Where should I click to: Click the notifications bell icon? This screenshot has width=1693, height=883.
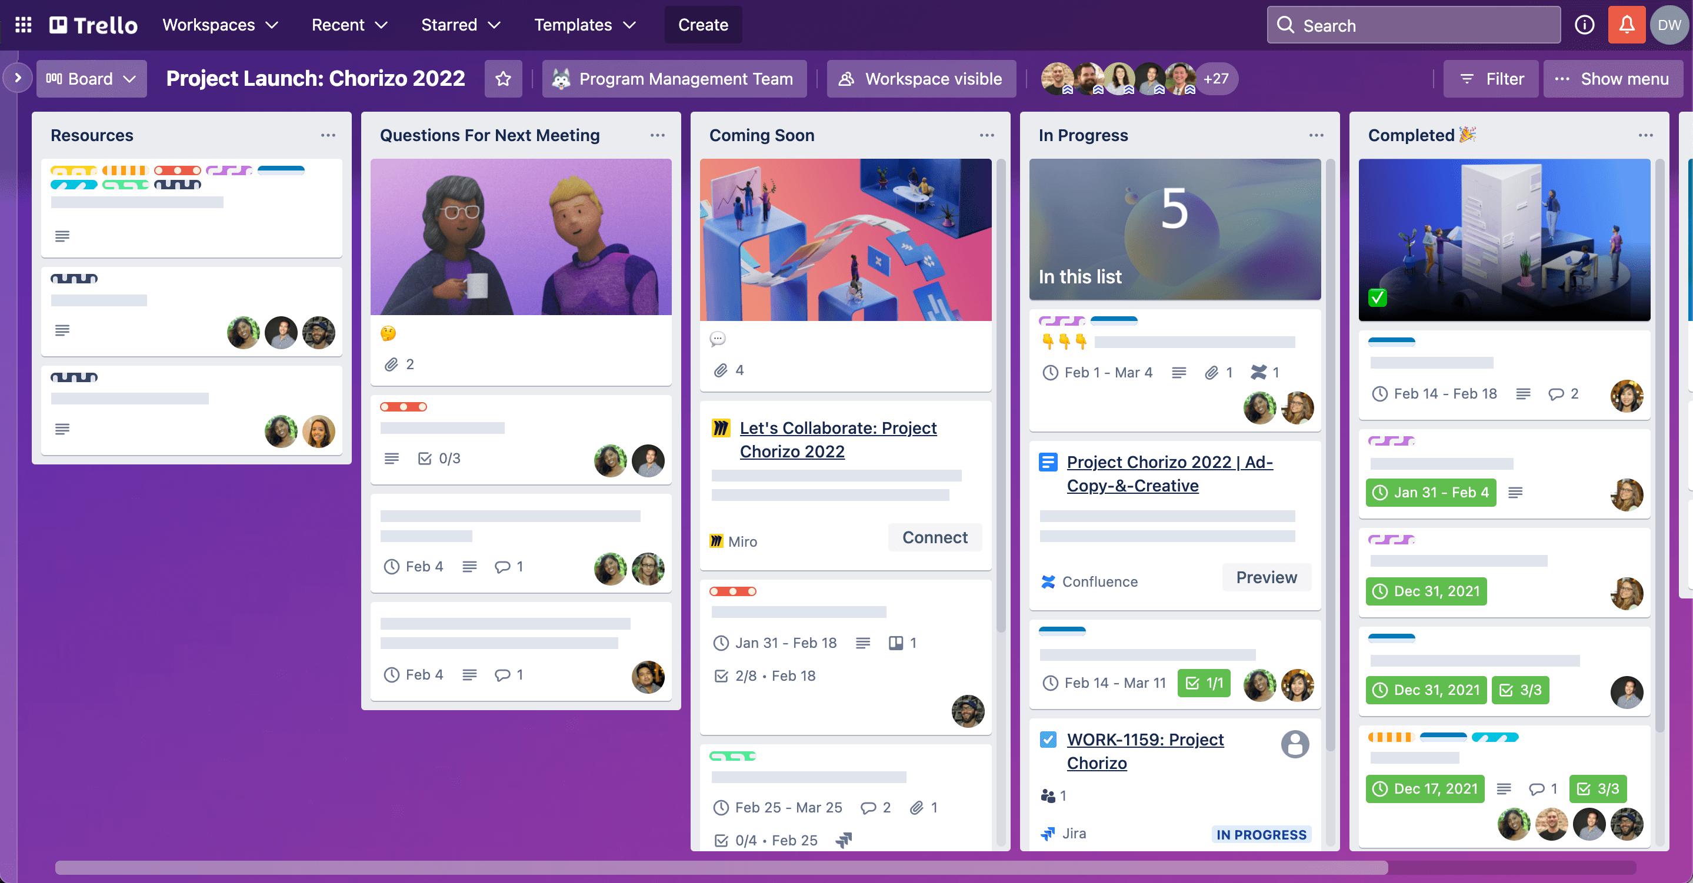click(1626, 25)
